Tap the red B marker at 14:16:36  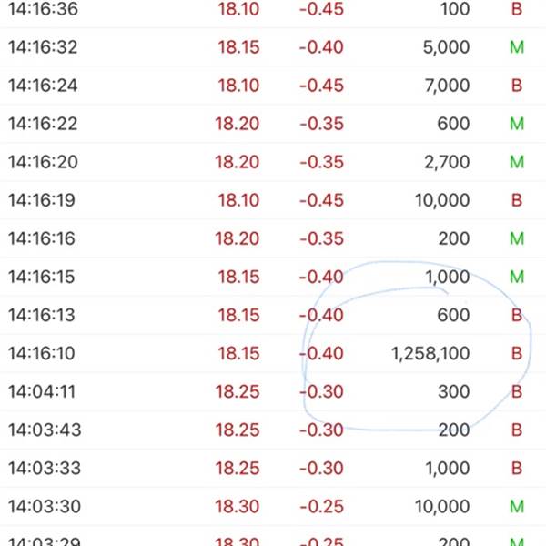(x=517, y=9)
